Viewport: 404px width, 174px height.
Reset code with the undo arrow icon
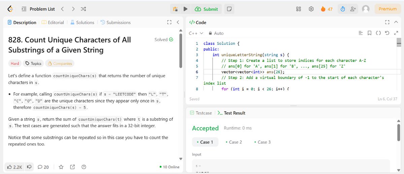[x=387, y=33]
